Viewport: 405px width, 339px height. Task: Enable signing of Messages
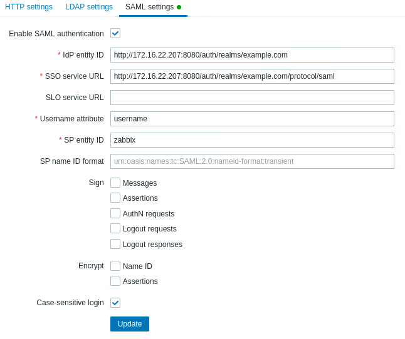click(x=115, y=183)
